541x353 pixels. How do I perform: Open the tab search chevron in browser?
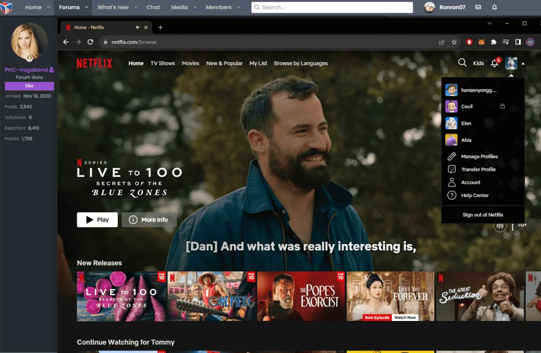489,24
